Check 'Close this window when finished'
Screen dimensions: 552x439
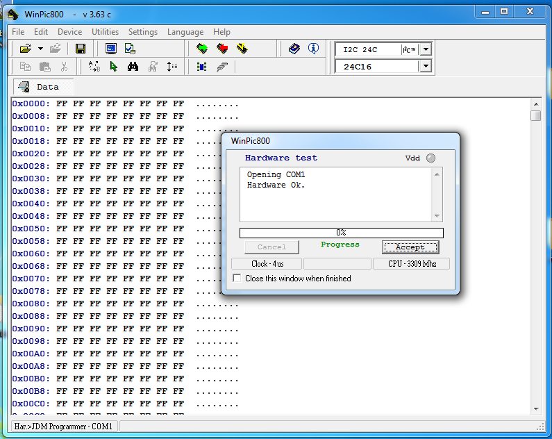click(237, 278)
